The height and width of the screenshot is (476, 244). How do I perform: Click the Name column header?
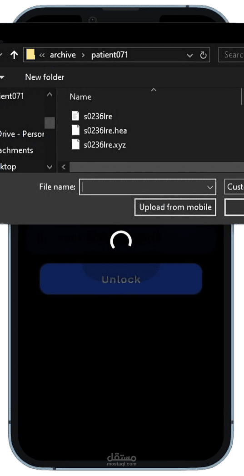[80, 97]
